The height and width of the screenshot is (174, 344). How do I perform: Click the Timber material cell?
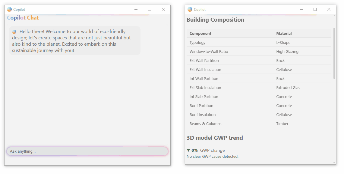click(x=282, y=124)
